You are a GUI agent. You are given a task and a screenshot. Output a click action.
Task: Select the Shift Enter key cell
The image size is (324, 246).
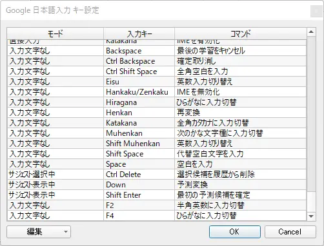pyautogui.click(x=139, y=195)
